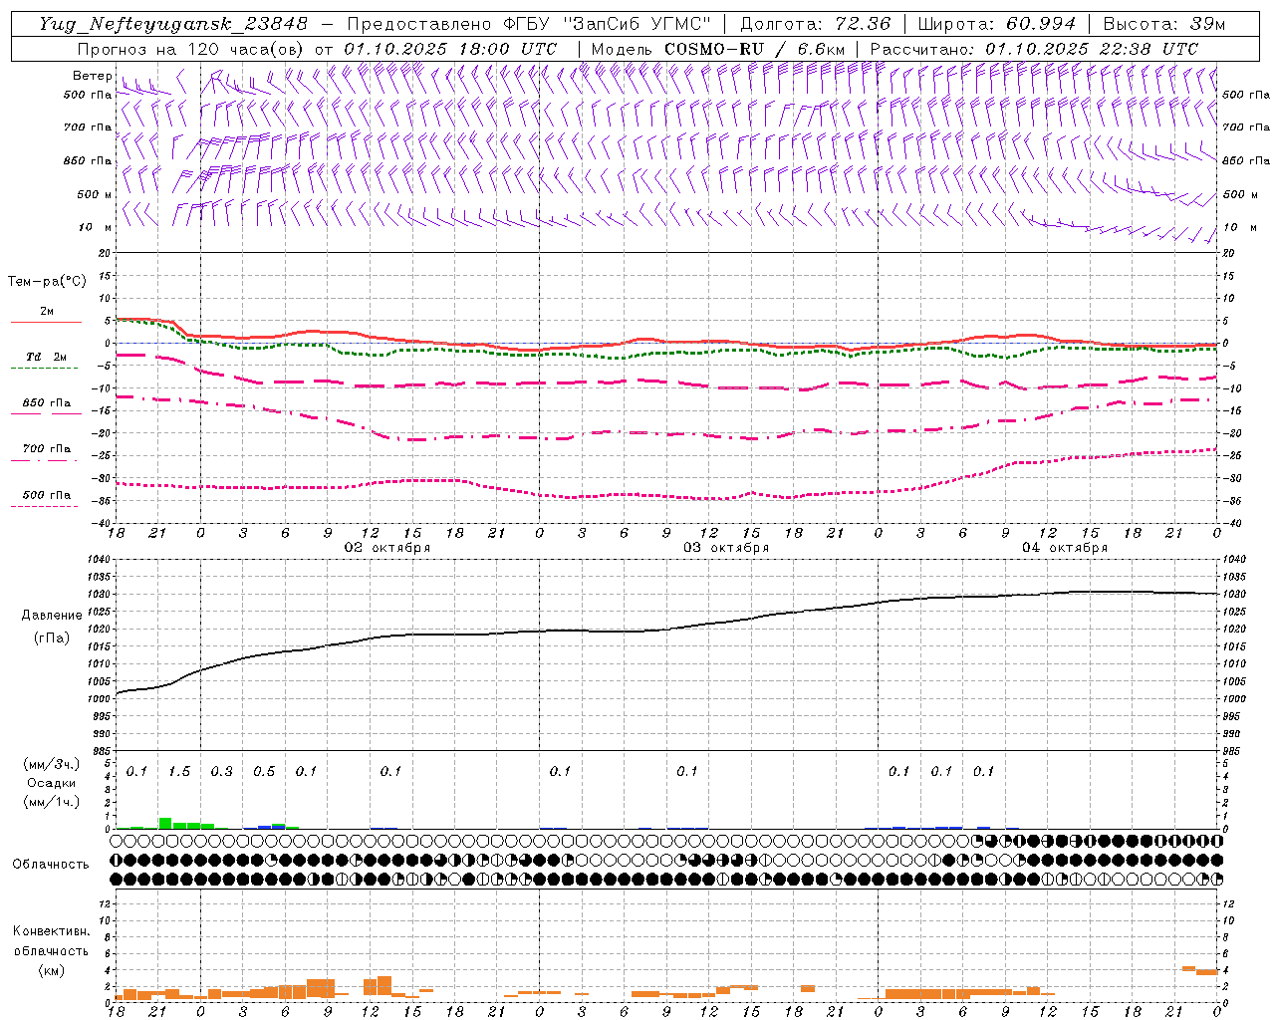Screen dimensions: 1275x1020
Task: Click the model name COSMO-RU / 6.6км
Action: [x=754, y=49]
